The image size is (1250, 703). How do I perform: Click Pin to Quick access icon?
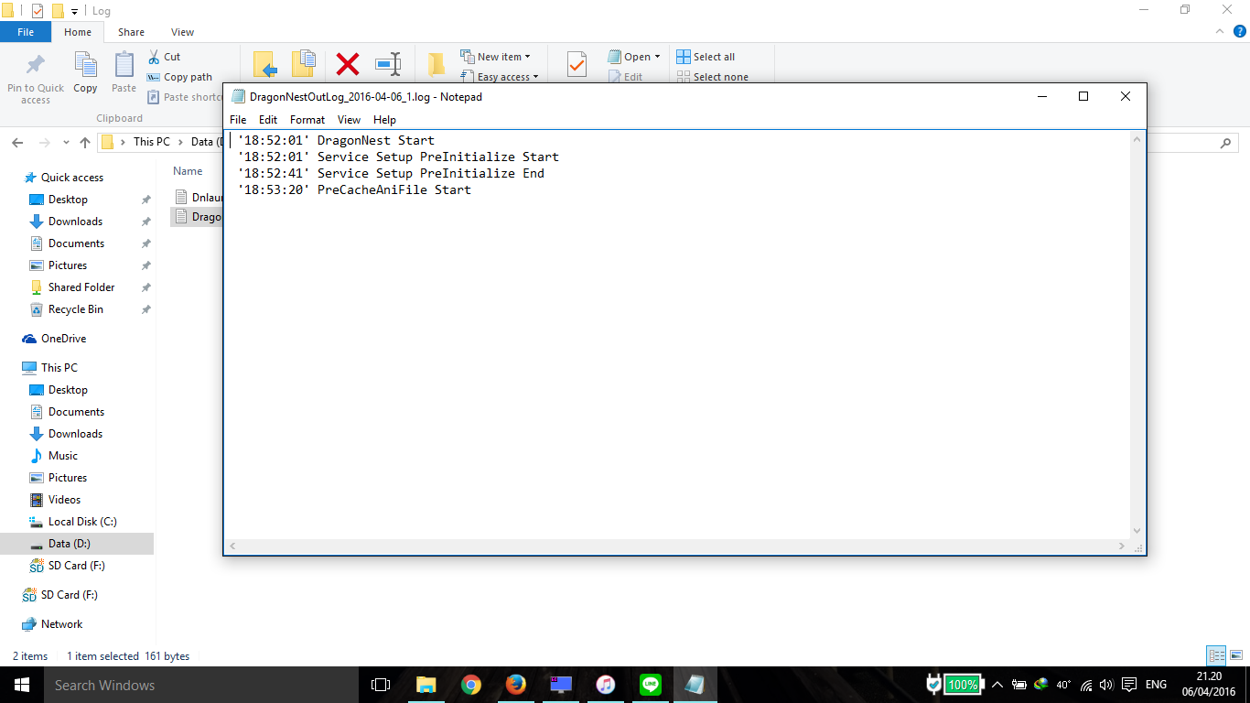[36, 66]
